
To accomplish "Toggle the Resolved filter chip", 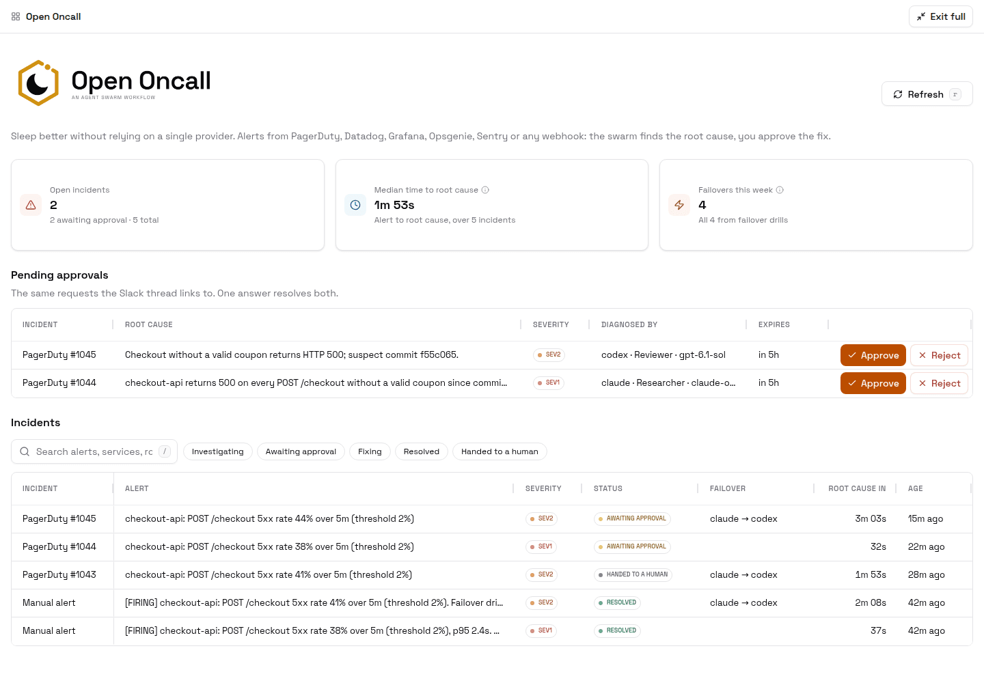I will coord(422,451).
